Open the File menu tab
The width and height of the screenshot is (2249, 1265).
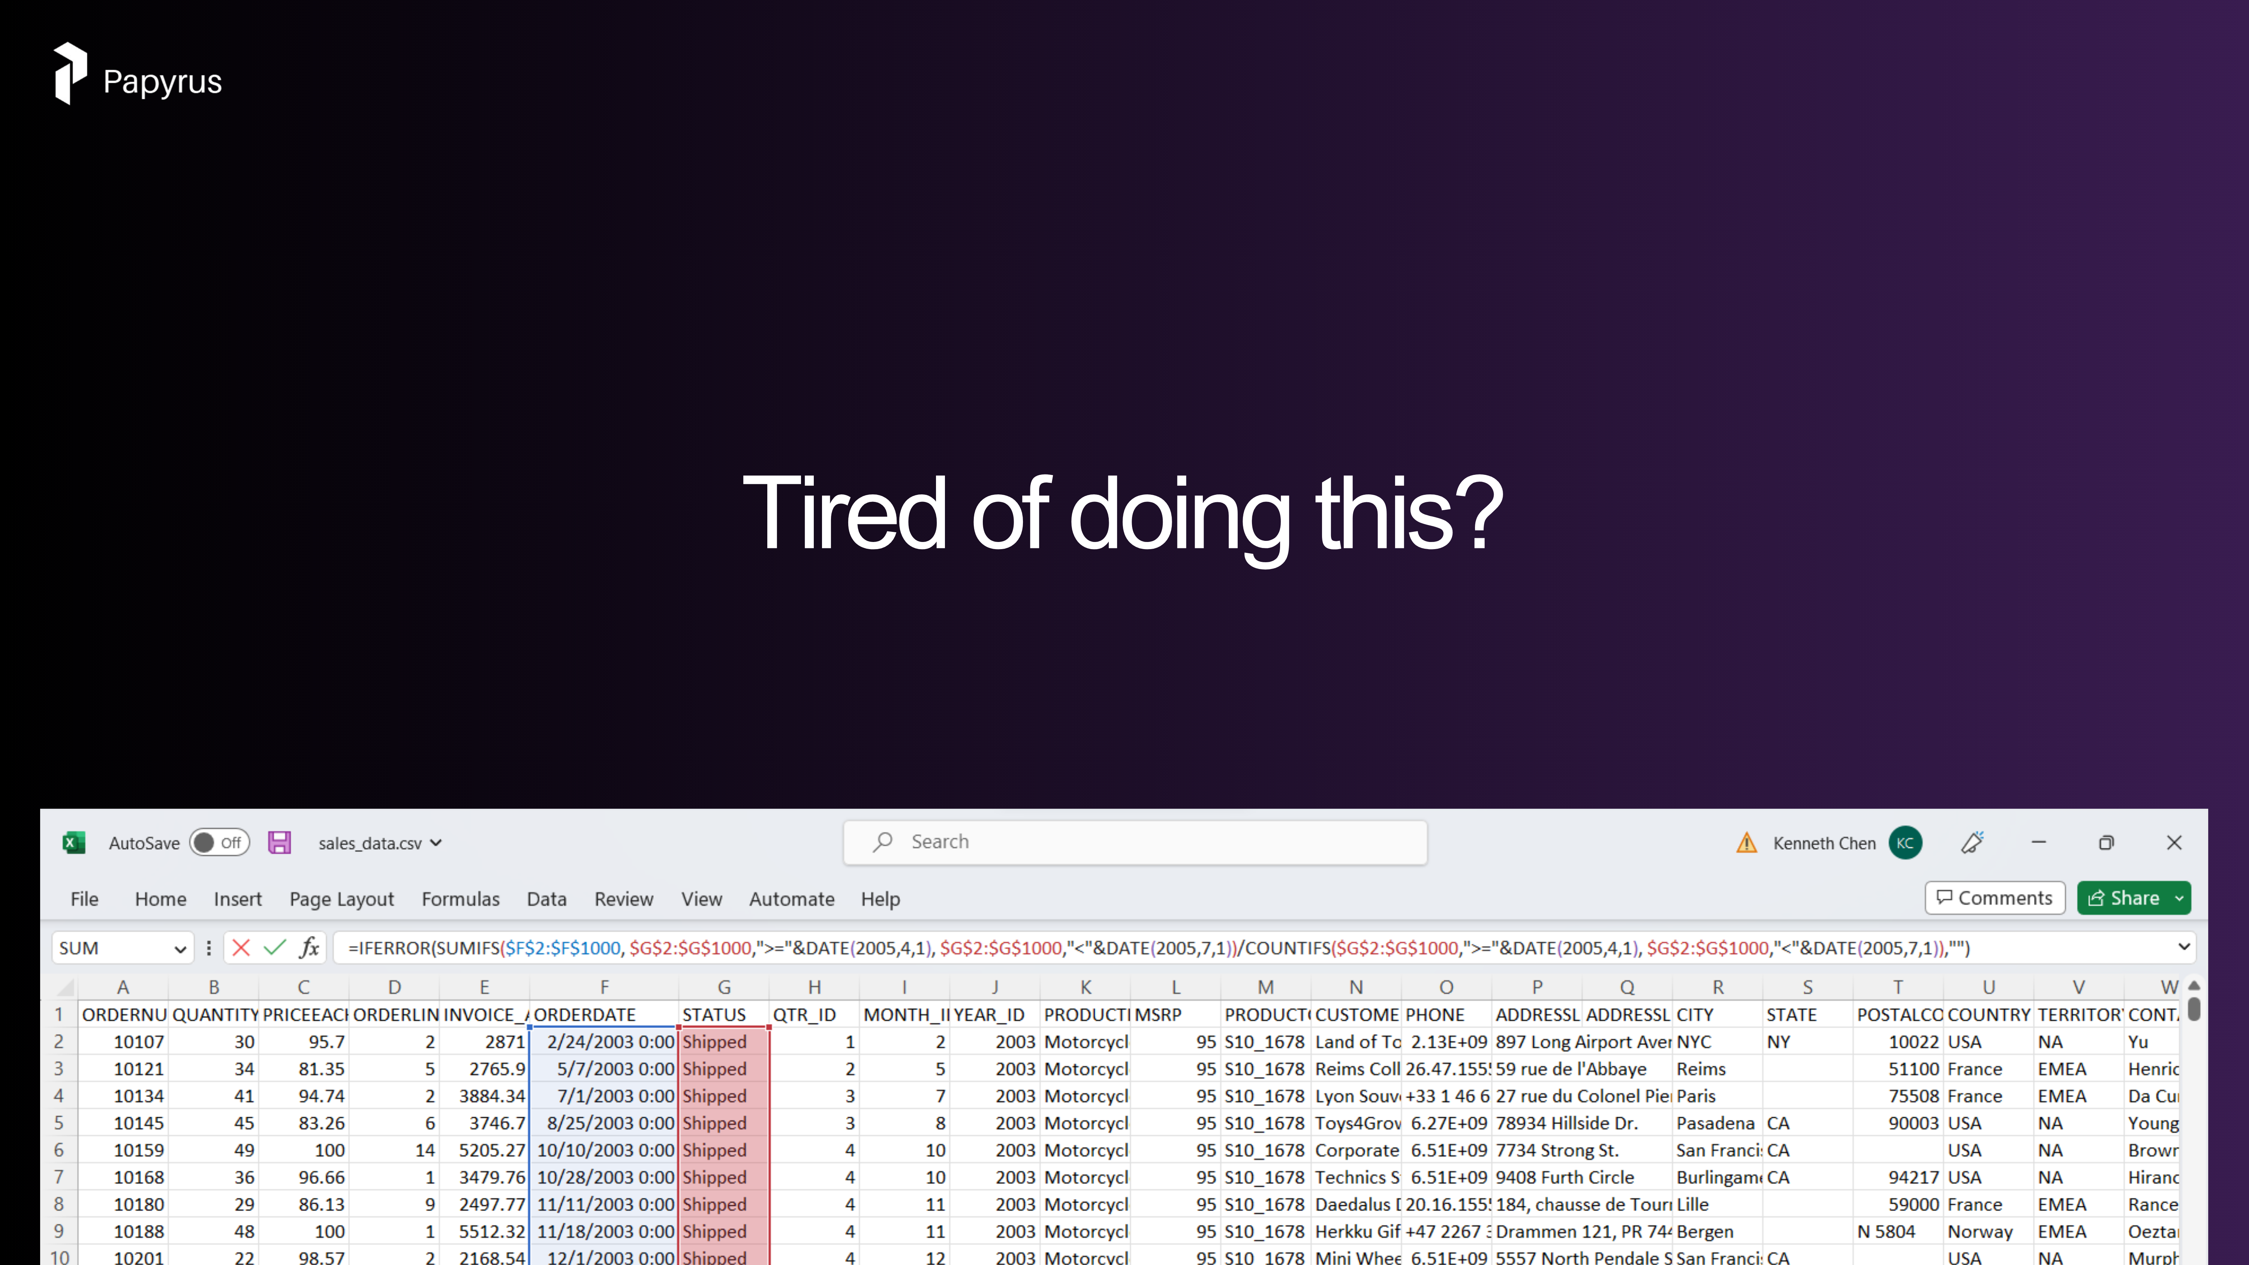point(85,898)
